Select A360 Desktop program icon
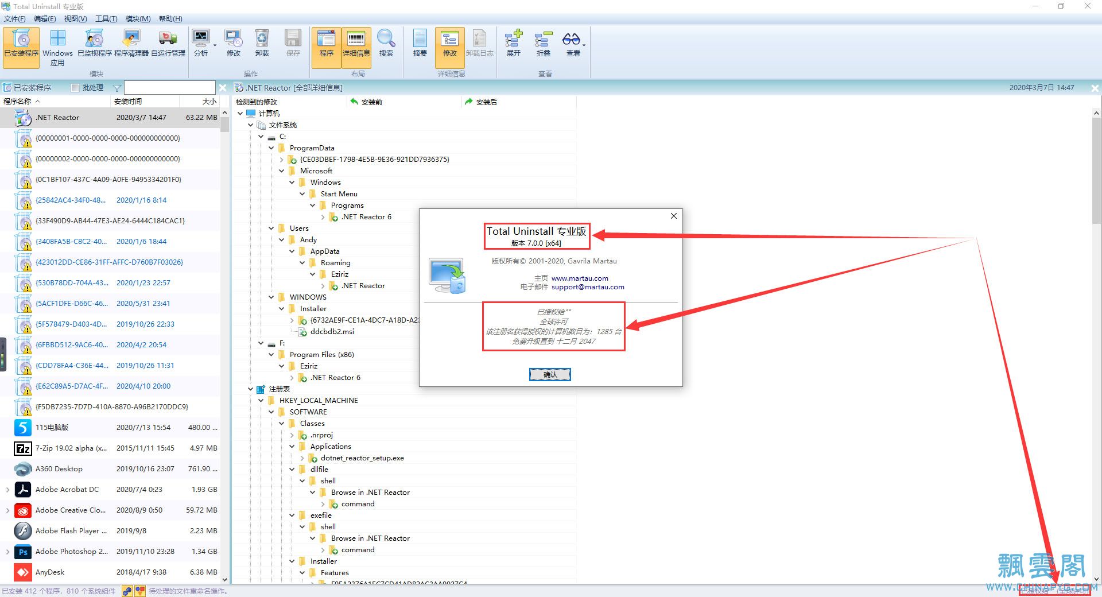Viewport: 1102px width, 597px height. [23, 469]
